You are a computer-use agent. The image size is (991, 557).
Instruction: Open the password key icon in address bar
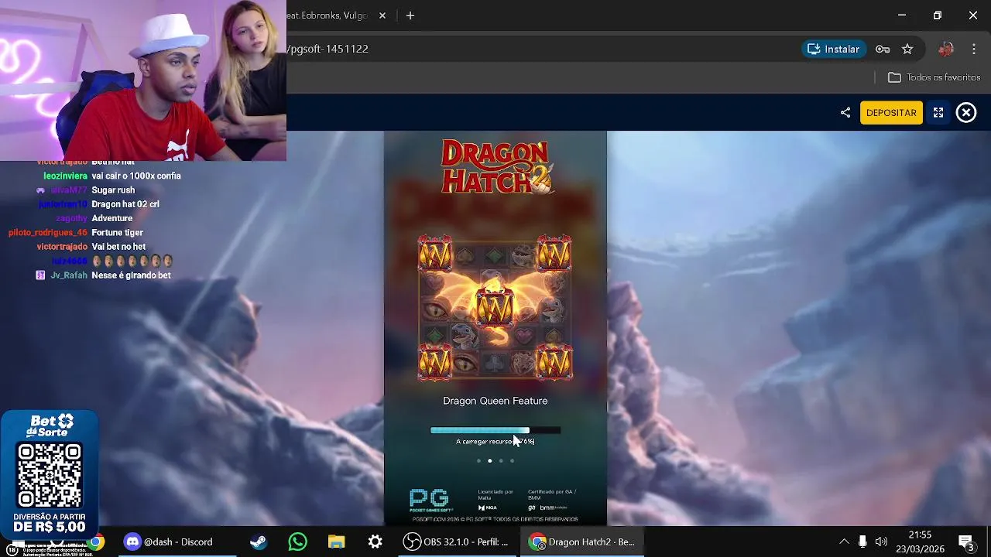pos(883,49)
